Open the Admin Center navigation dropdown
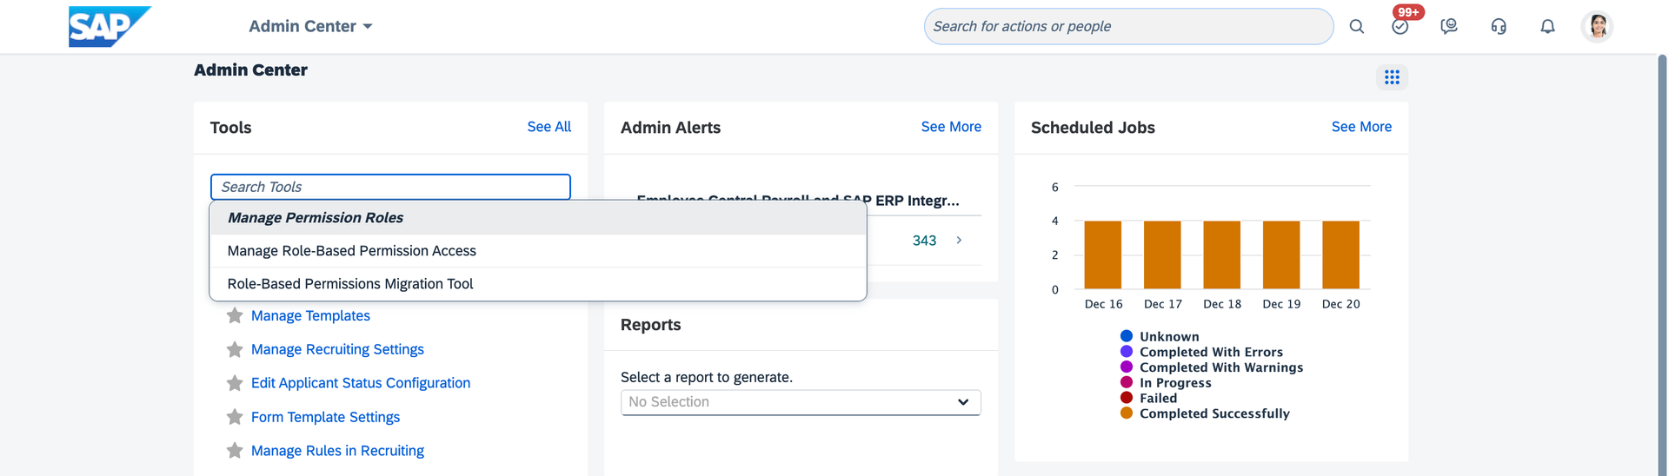Screen dimensions: 1669x476 [310, 26]
